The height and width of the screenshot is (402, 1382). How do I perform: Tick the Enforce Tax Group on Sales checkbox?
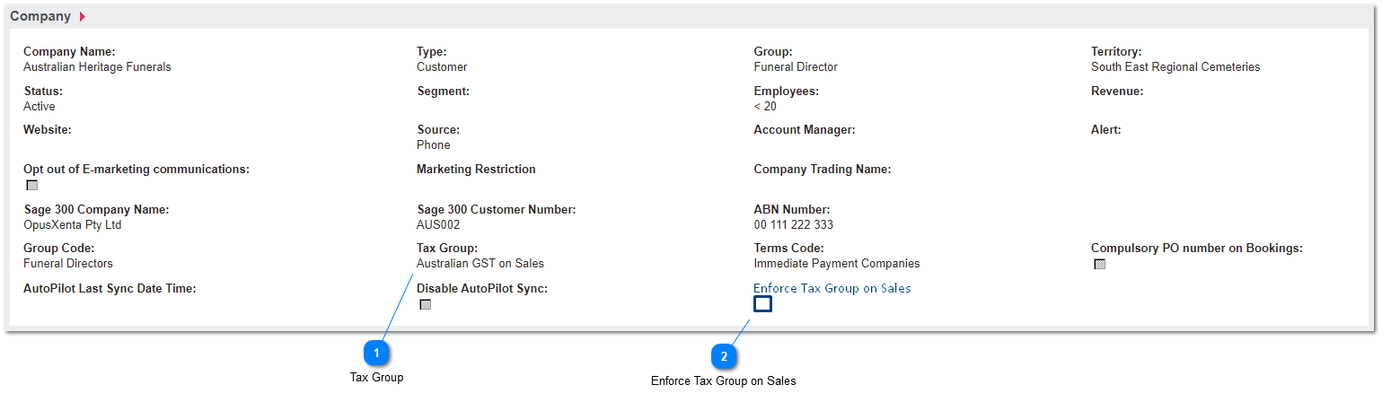click(x=762, y=304)
